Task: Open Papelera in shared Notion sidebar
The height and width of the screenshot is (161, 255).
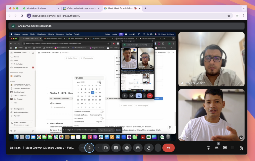Action: pos(17,116)
